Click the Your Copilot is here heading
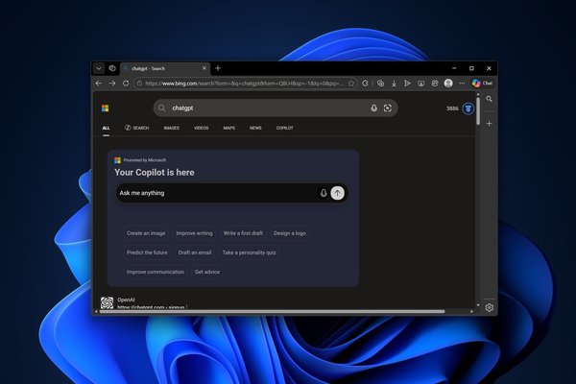Image resolution: width=576 pixels, height=384 pixels. pos(155,173)
